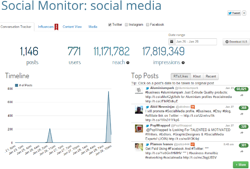This screenshot has width=250, height=169.
Task: Enable the Facebook source checkbox
Action: [x=148, y=25]
